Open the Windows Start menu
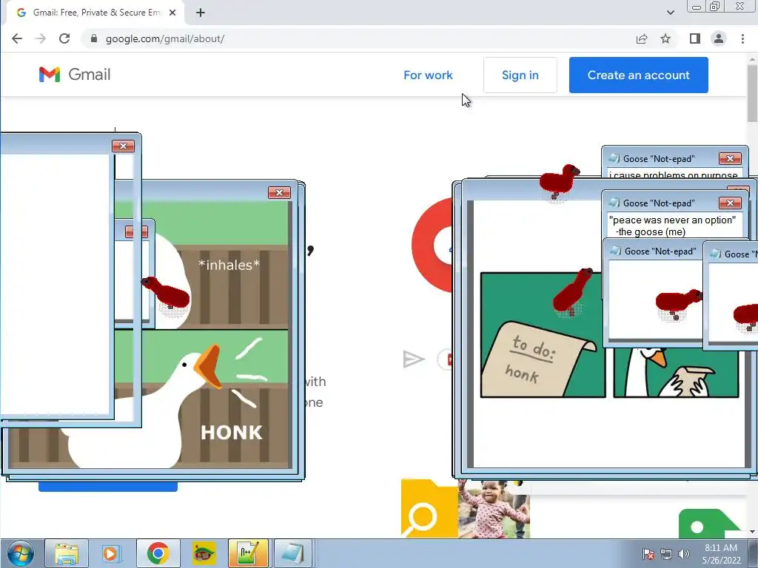The image size is (758, 568). (20, 553)
